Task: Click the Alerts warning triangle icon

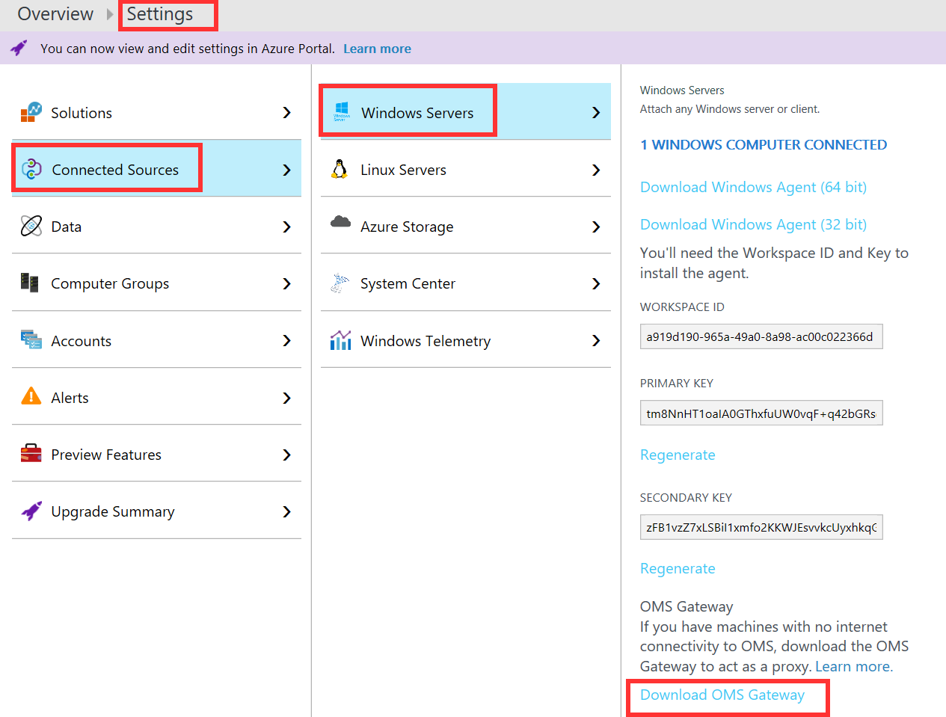Action: pyautogui.click(x=31, y=396)
